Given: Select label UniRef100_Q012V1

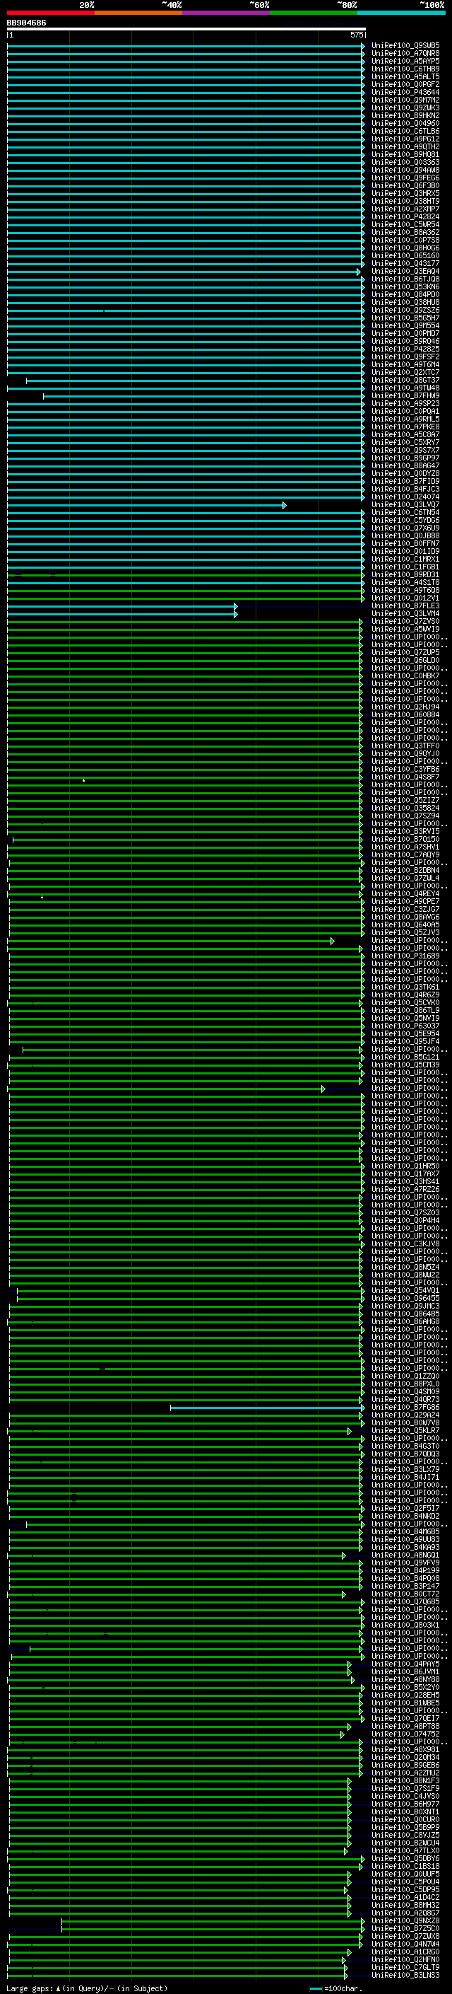Looking at the screenshot, I should 405,598.
